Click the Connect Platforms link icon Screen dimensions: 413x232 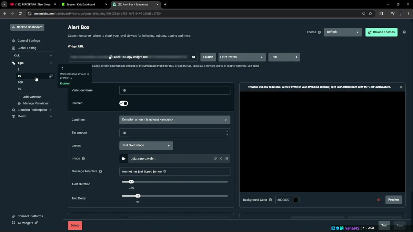tap(14, 216)
